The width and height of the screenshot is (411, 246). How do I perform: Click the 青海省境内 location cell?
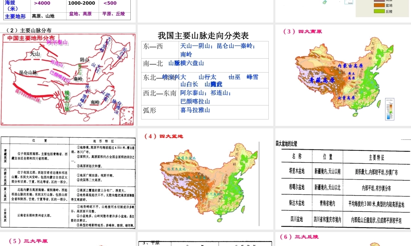(328, 203)
